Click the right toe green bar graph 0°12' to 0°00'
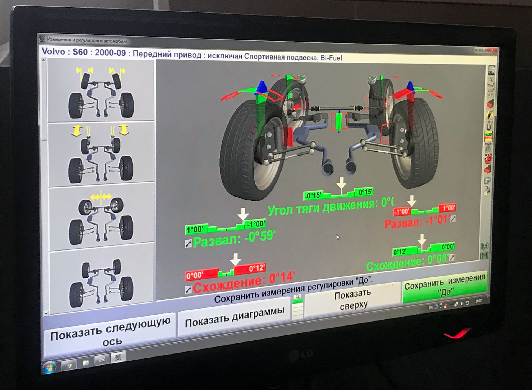The width and height of the screenshot is (532, 390). pyautogui.click(x=423, y=249)
